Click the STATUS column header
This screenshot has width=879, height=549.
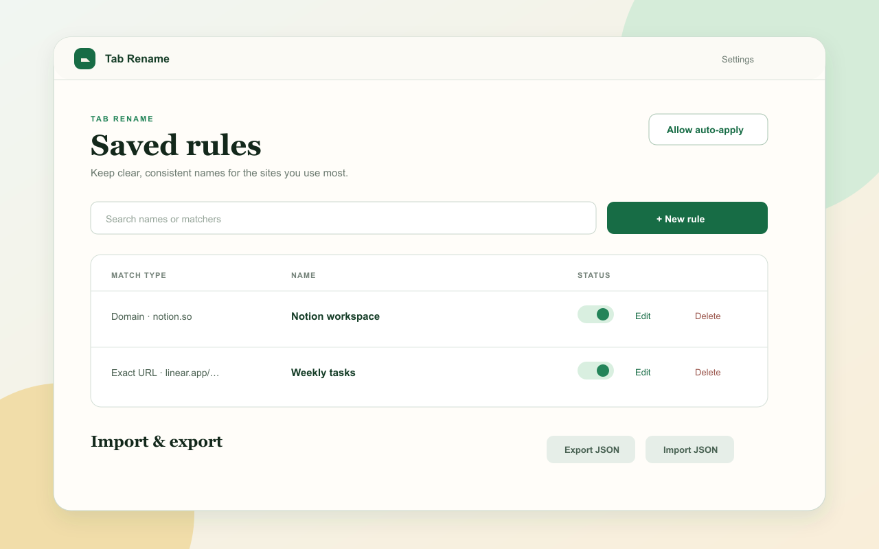point(594,275)
